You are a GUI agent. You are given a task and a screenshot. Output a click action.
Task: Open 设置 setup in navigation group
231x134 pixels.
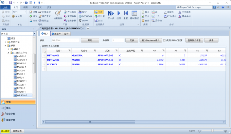(x=33, y=12)
